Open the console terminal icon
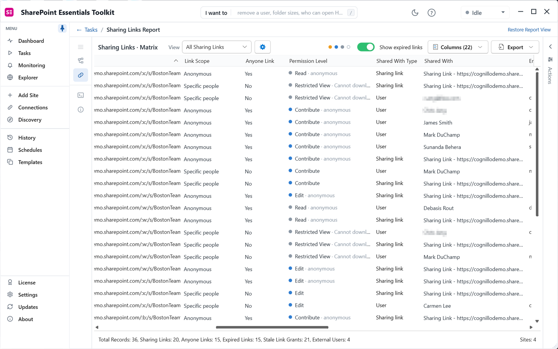Image resolution: width=558 pixels, height=349 pixels. 81,95
